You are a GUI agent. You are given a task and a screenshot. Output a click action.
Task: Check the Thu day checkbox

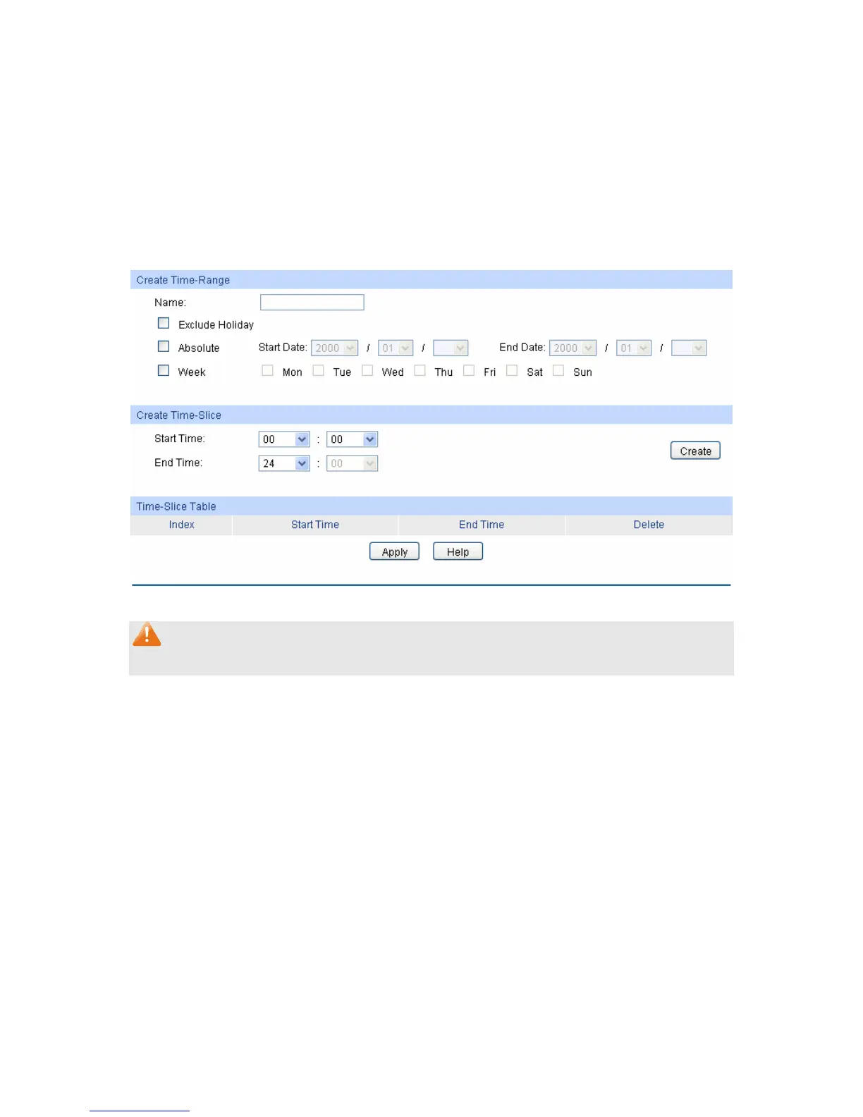click(x=420, y=370)
